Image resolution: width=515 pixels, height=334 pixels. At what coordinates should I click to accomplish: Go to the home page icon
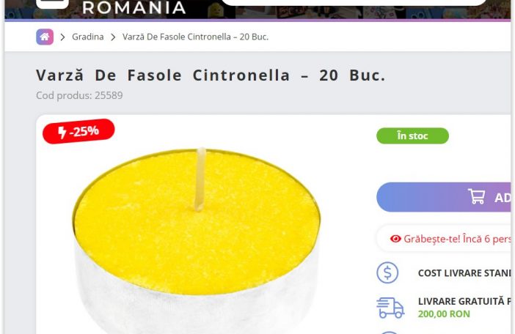45,37
